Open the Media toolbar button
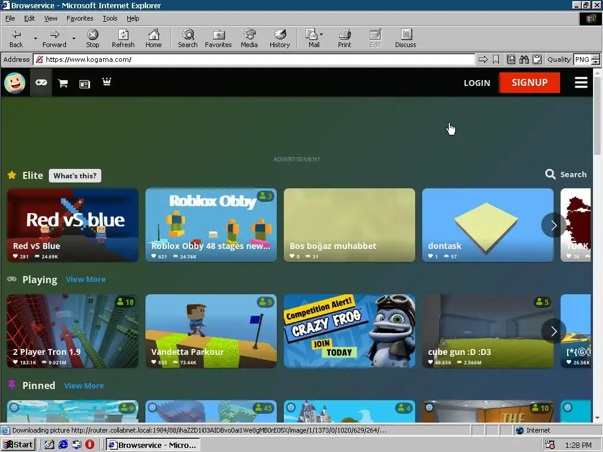The image size is (603, 452). pyautogui.click(x=249, y=38)
